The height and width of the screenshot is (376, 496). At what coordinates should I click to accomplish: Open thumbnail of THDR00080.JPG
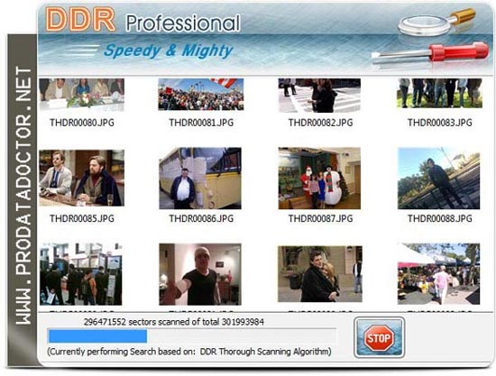tap(81, 95)
